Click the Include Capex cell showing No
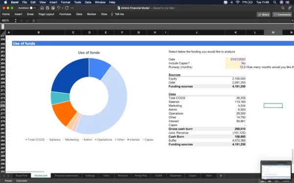 coord(236,63)
